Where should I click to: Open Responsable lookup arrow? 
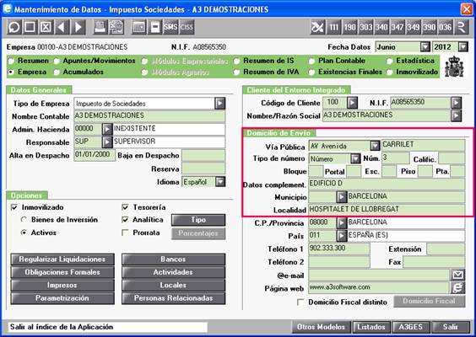point(107,142)
